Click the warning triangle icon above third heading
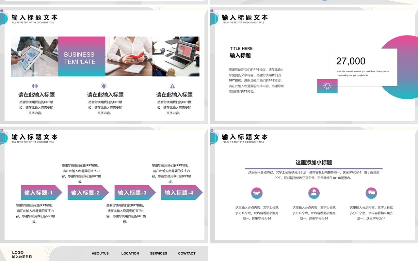The height and width of the screenshot is (261, 418). [x=172, y=86]
